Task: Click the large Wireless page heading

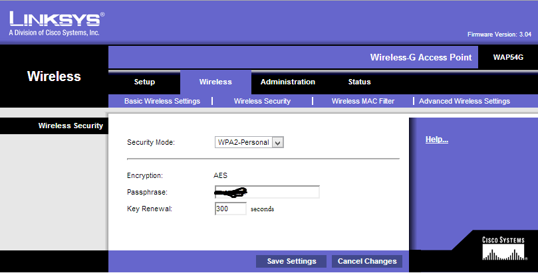Action: pos(54,76)
